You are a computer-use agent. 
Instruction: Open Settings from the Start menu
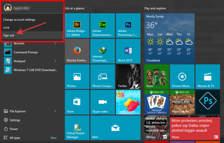click(12, 120)
